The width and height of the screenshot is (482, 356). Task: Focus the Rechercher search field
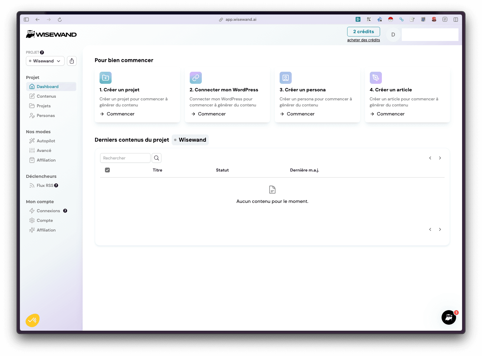coord(125,158)
